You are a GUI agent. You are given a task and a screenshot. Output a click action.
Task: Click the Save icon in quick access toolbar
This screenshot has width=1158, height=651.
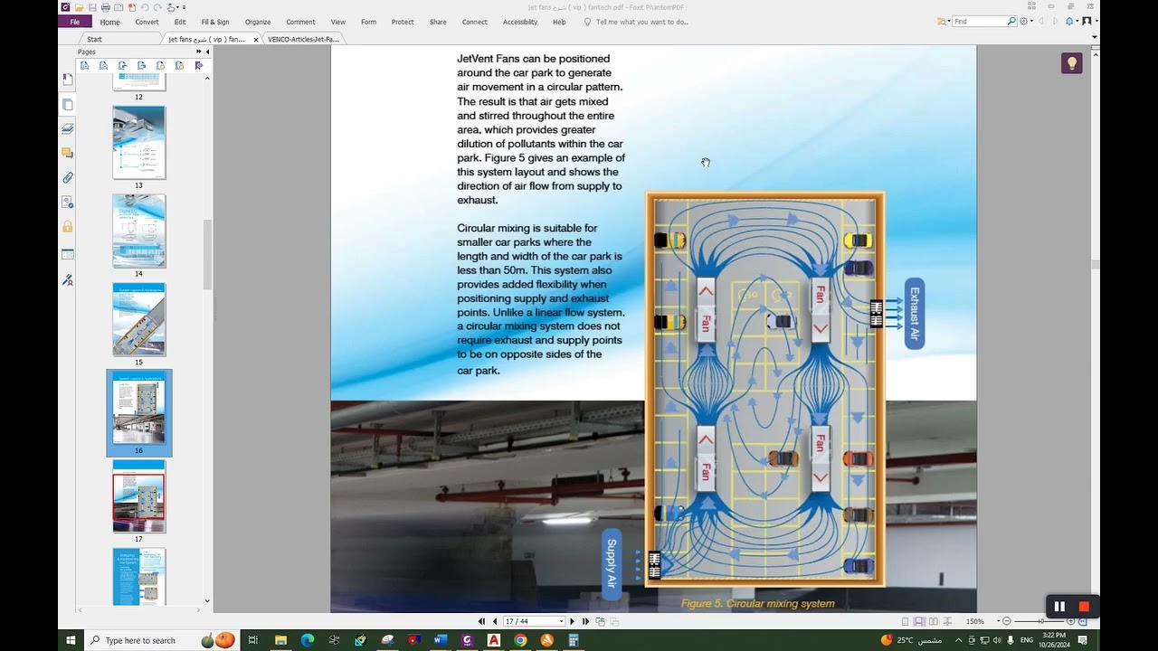click(x=92, y=7)
